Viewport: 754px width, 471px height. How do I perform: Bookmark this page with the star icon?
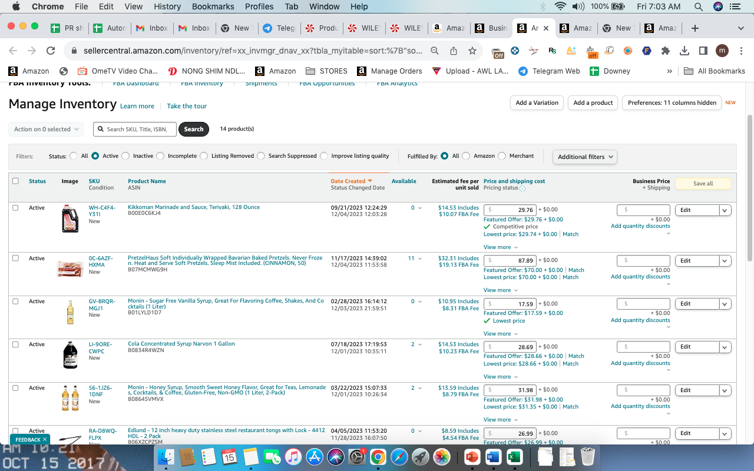pyautogui.click(x=472, y=51)
